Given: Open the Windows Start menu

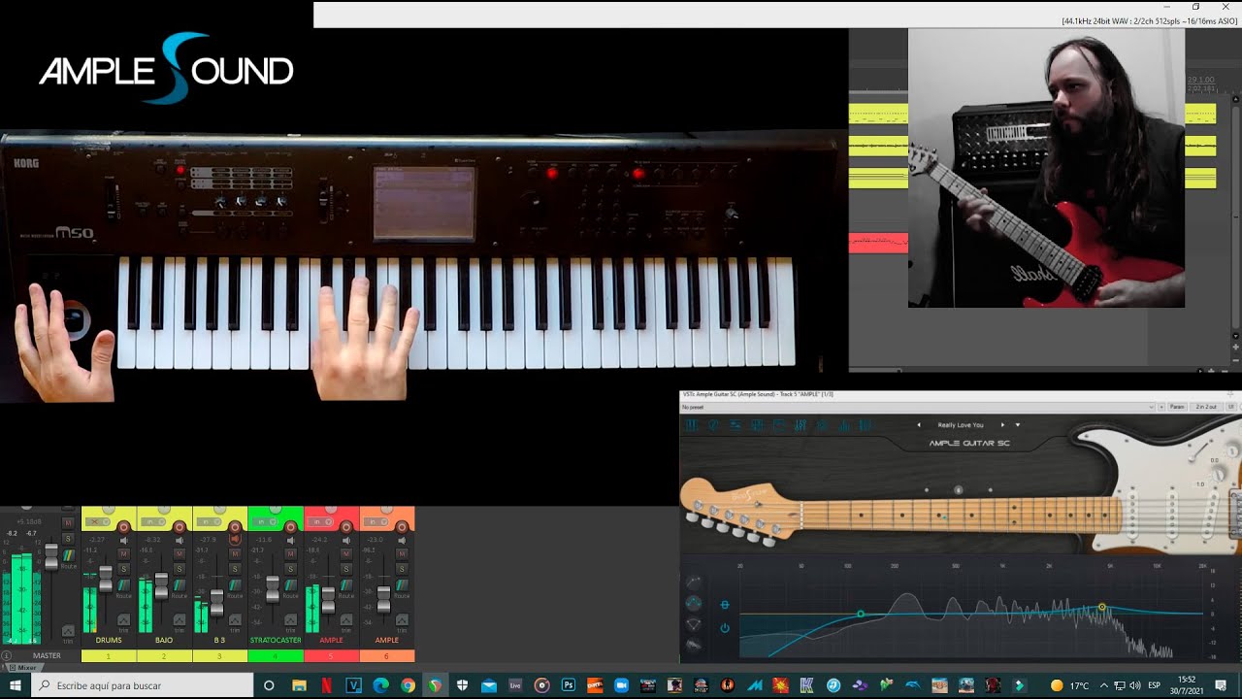Looking at the screenshot, I should (16, 685).
